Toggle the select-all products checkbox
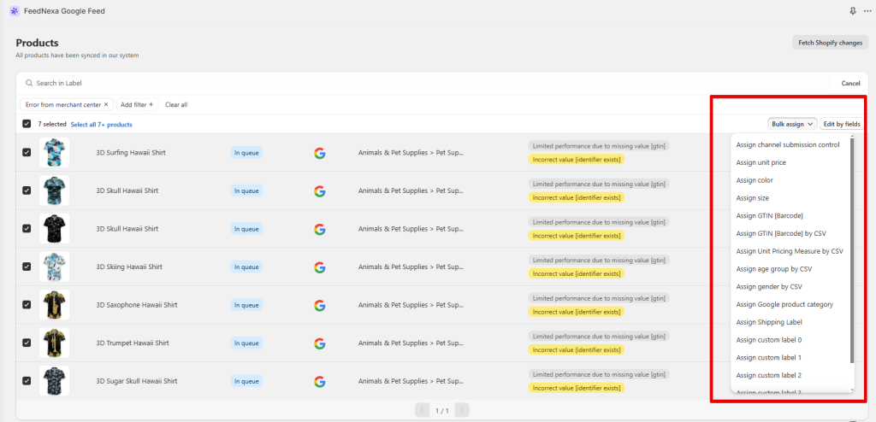876x422 pixels. click(27, 124)
